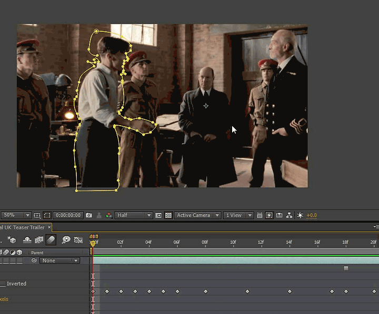Click the current time indicator playhead
Screen dimensions: 379x314
point(93,244)
